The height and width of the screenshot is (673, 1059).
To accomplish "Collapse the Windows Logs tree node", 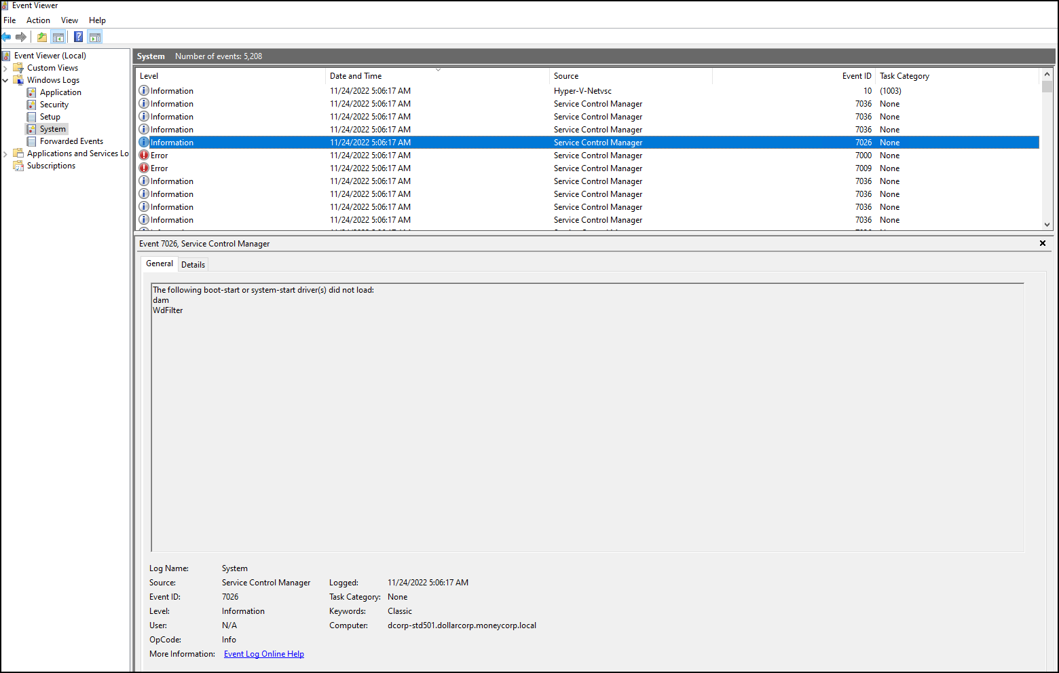I will pyautogui.click(x=5, y=79).
